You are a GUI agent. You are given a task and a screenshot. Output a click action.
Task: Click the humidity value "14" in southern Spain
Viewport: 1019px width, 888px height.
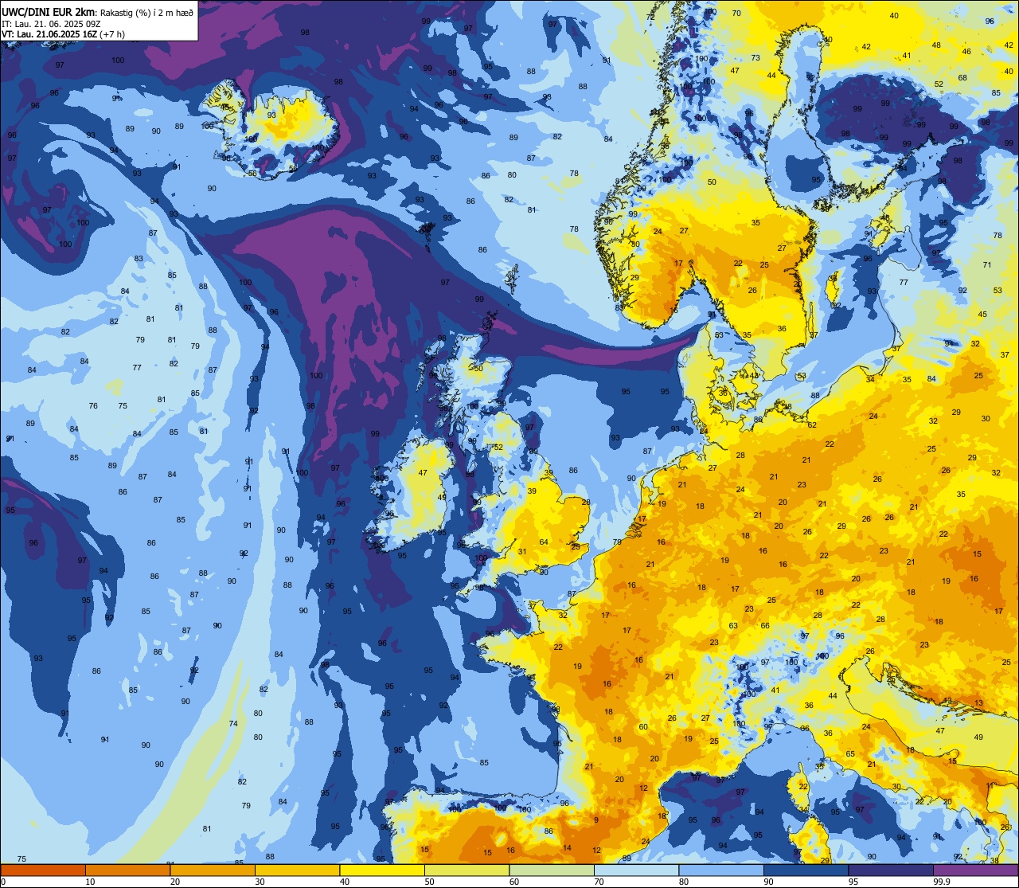567,848
